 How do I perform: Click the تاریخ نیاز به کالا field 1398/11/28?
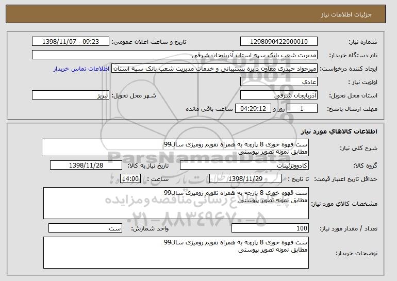click(x=86, y=166)
